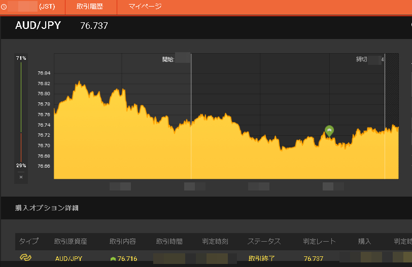Viewport: 412px width, 267px height.
Task: Click the current rate 76.737 in header
Action: [x=94, y=26]
